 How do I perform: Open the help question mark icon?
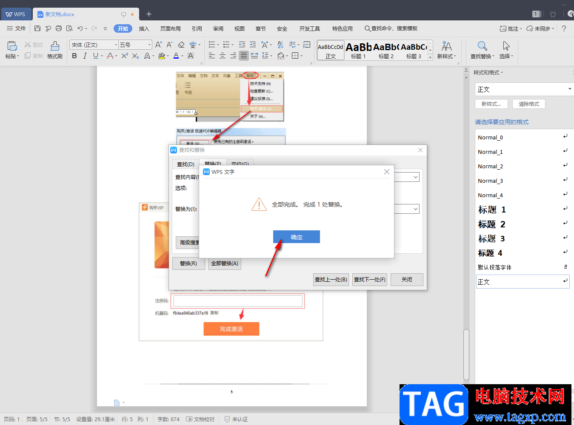coord(564,28)
